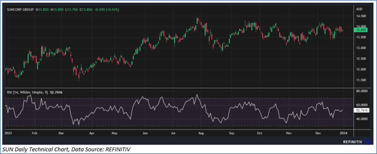Click the Mar label on the time axis
377x154 pixels.
tap(61, 133)
